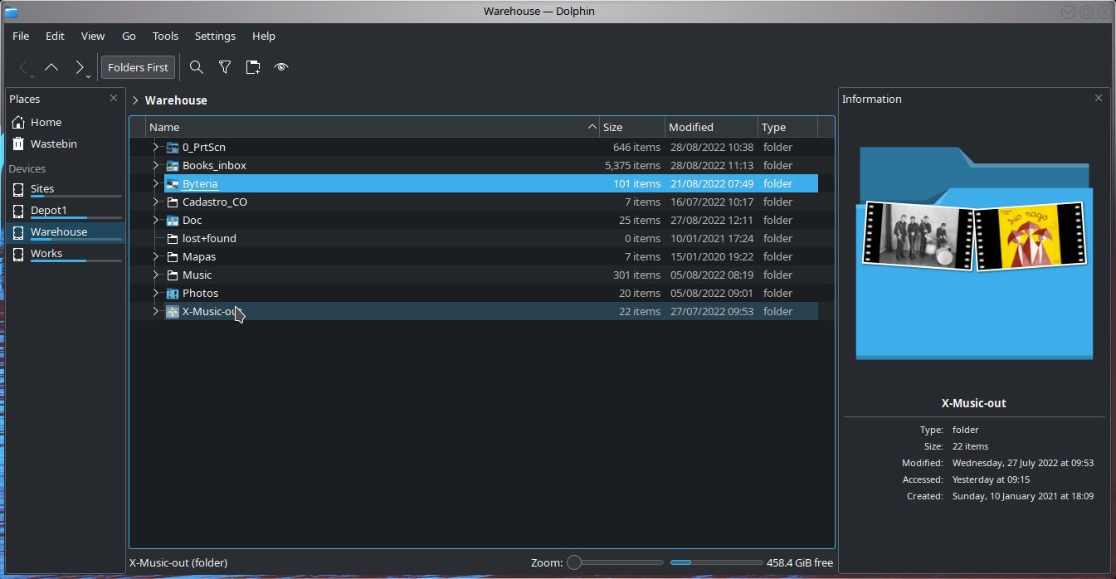Image resolution: width=1116 pixels, height=579 pixels.
Task: Expand the 0_PrtScn folder arrow
Action: 155,147
